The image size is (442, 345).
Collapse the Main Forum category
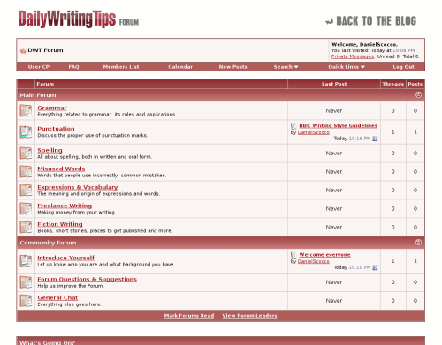point(418,94)
